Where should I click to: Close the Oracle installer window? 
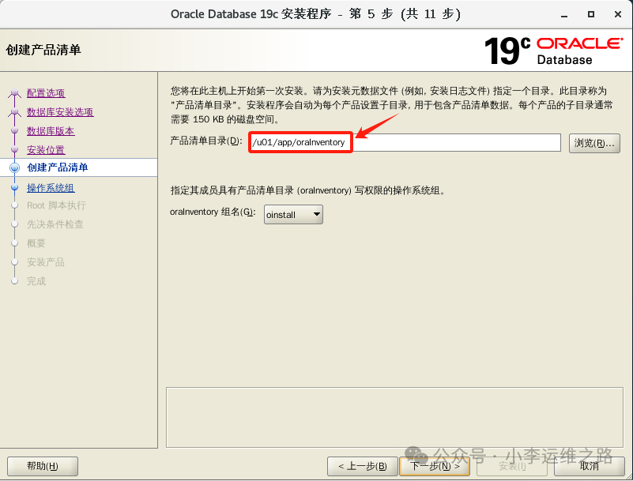(x=618, y=14)
